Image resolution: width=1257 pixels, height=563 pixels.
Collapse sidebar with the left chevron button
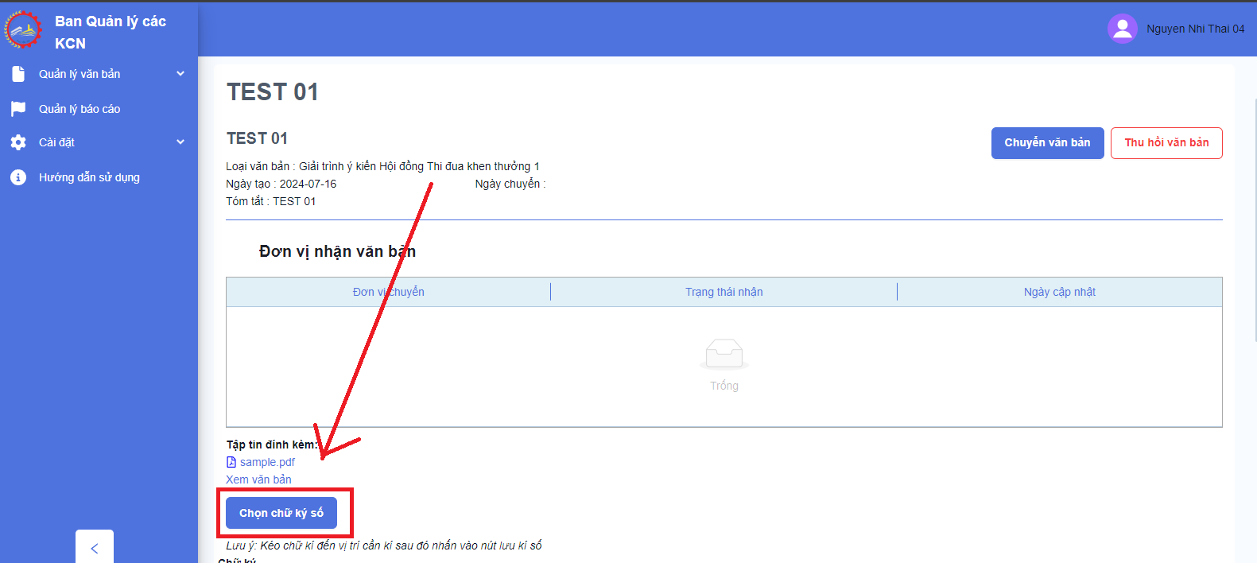pyautogui.click(x=95, y=547)
